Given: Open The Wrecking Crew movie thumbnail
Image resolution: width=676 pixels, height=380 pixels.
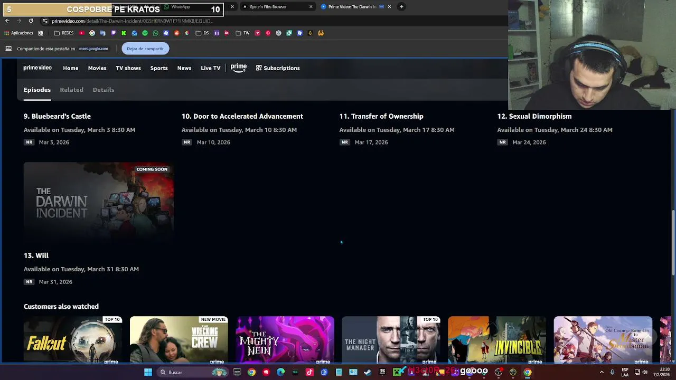Looking at the screenshot, I should (179, 340).
